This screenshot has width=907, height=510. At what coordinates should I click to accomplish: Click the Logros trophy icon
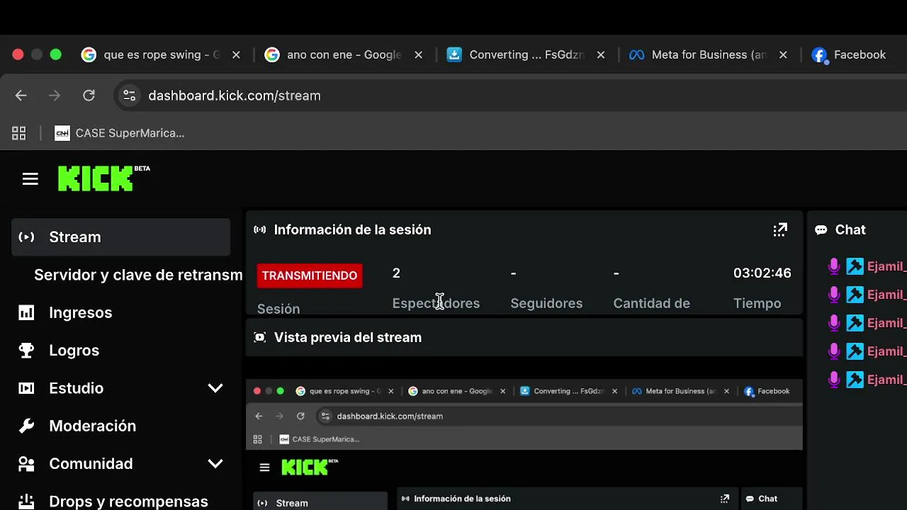point(26,351)
